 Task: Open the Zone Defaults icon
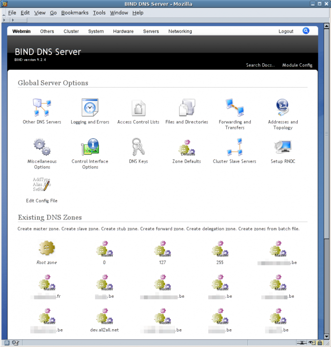point(187,148)
